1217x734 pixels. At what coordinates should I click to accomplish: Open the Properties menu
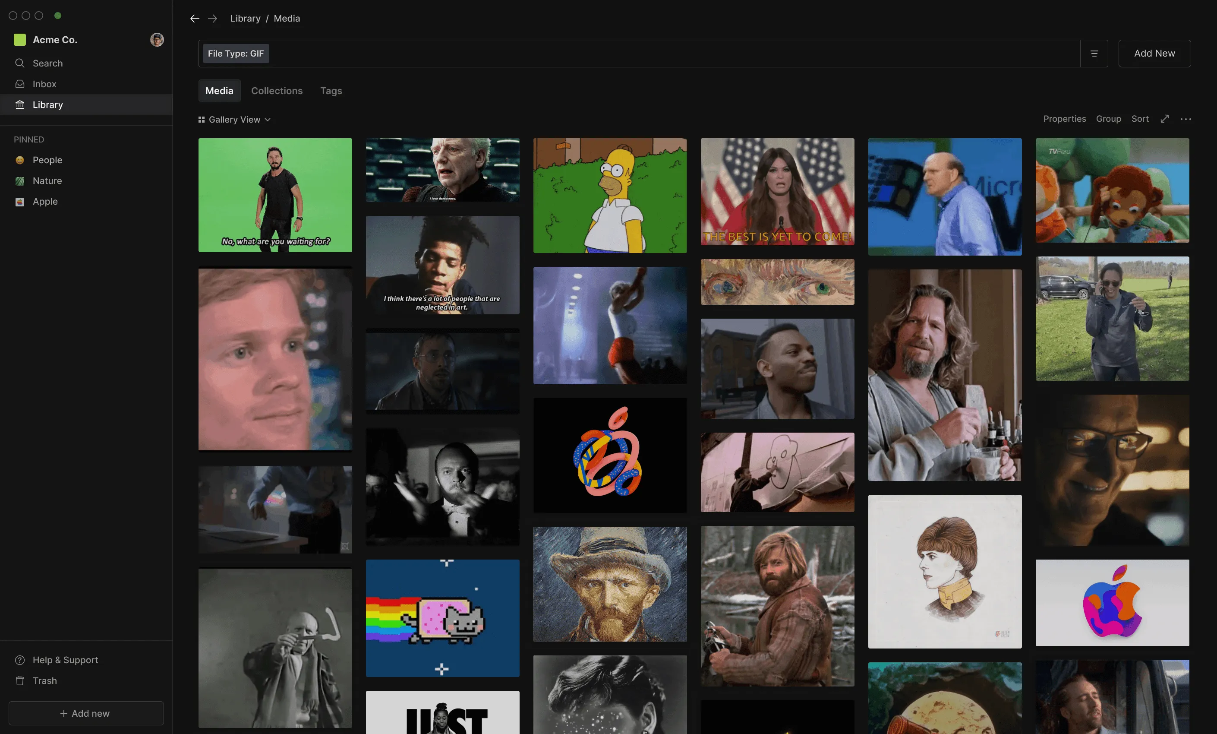(x=1064, y=119)
